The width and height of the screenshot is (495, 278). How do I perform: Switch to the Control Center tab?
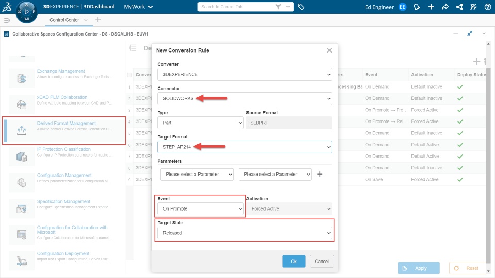pyautogui.click(x=64, y=20)
